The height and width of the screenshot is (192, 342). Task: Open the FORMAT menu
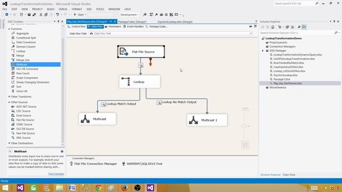tap(77, 9)
